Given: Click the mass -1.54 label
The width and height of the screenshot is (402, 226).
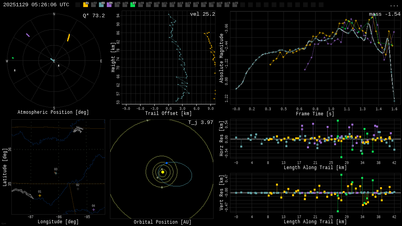Looking at the screenshot, I should click(384, 14).
